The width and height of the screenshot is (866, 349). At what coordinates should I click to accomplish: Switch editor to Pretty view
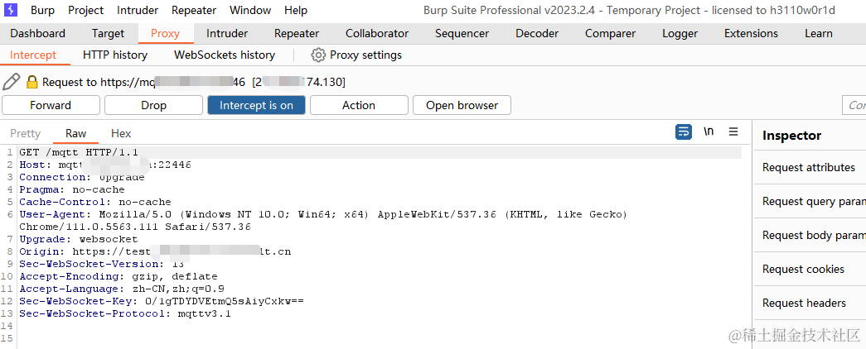[x=26, y=133]
